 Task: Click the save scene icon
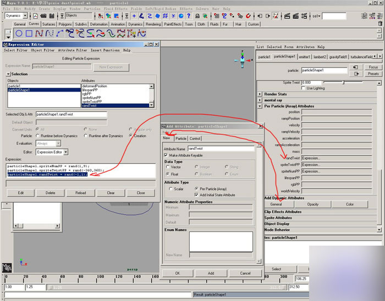click(52, 16)
